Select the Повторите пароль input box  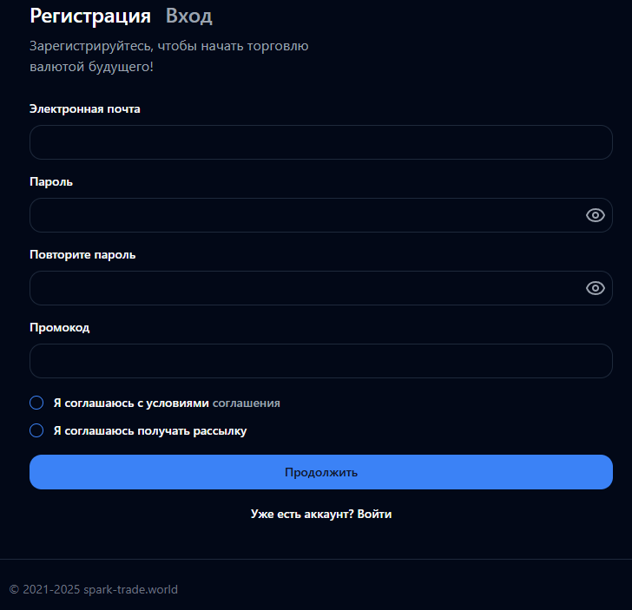tap(304, 288)
